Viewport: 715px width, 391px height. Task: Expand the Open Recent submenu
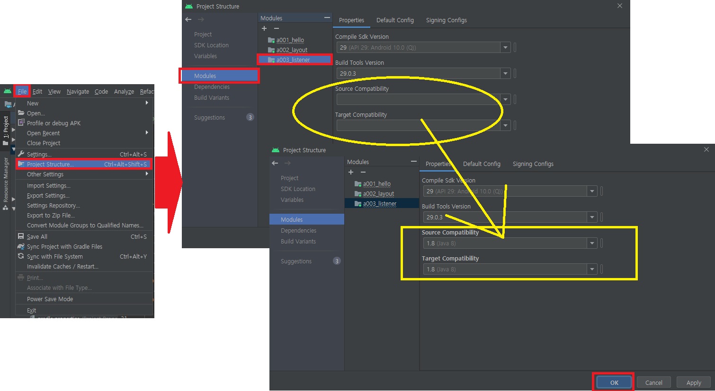coord(84,133)
